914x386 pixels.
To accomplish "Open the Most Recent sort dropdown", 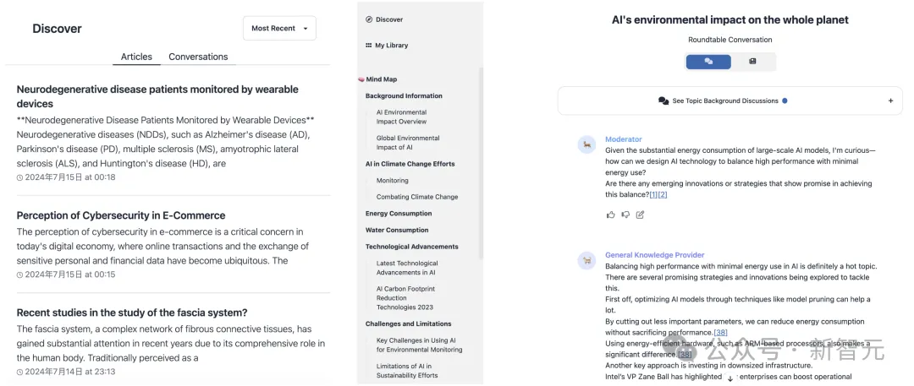I will pyautogui.click(x=279, y=28).
